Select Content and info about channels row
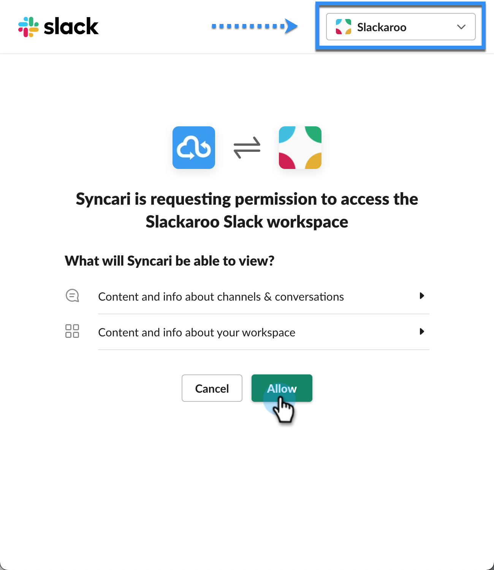The height and width of the screenshot is (570, 494). pos(247,296)
